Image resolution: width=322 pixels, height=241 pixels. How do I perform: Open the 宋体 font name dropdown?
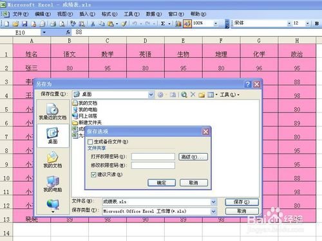(289, 24)
